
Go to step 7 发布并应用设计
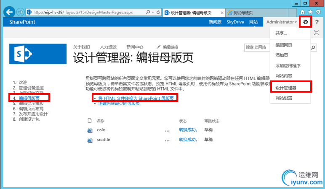point(33,114)
